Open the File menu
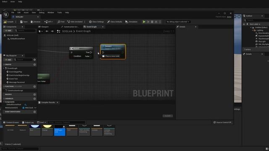269x151 pixels. pyautogui.click(x=13, y=13)
